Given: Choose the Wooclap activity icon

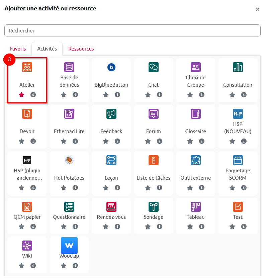Looking at the screenshot, I should (69, 246).
